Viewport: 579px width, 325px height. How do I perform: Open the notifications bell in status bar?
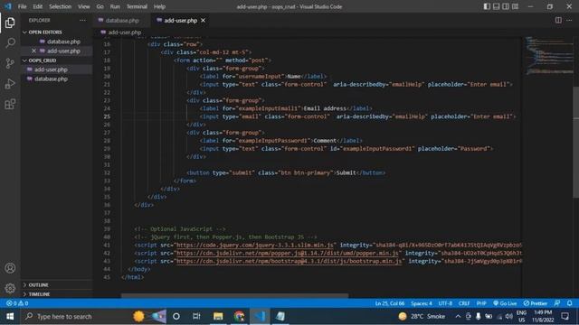(569, 303)
